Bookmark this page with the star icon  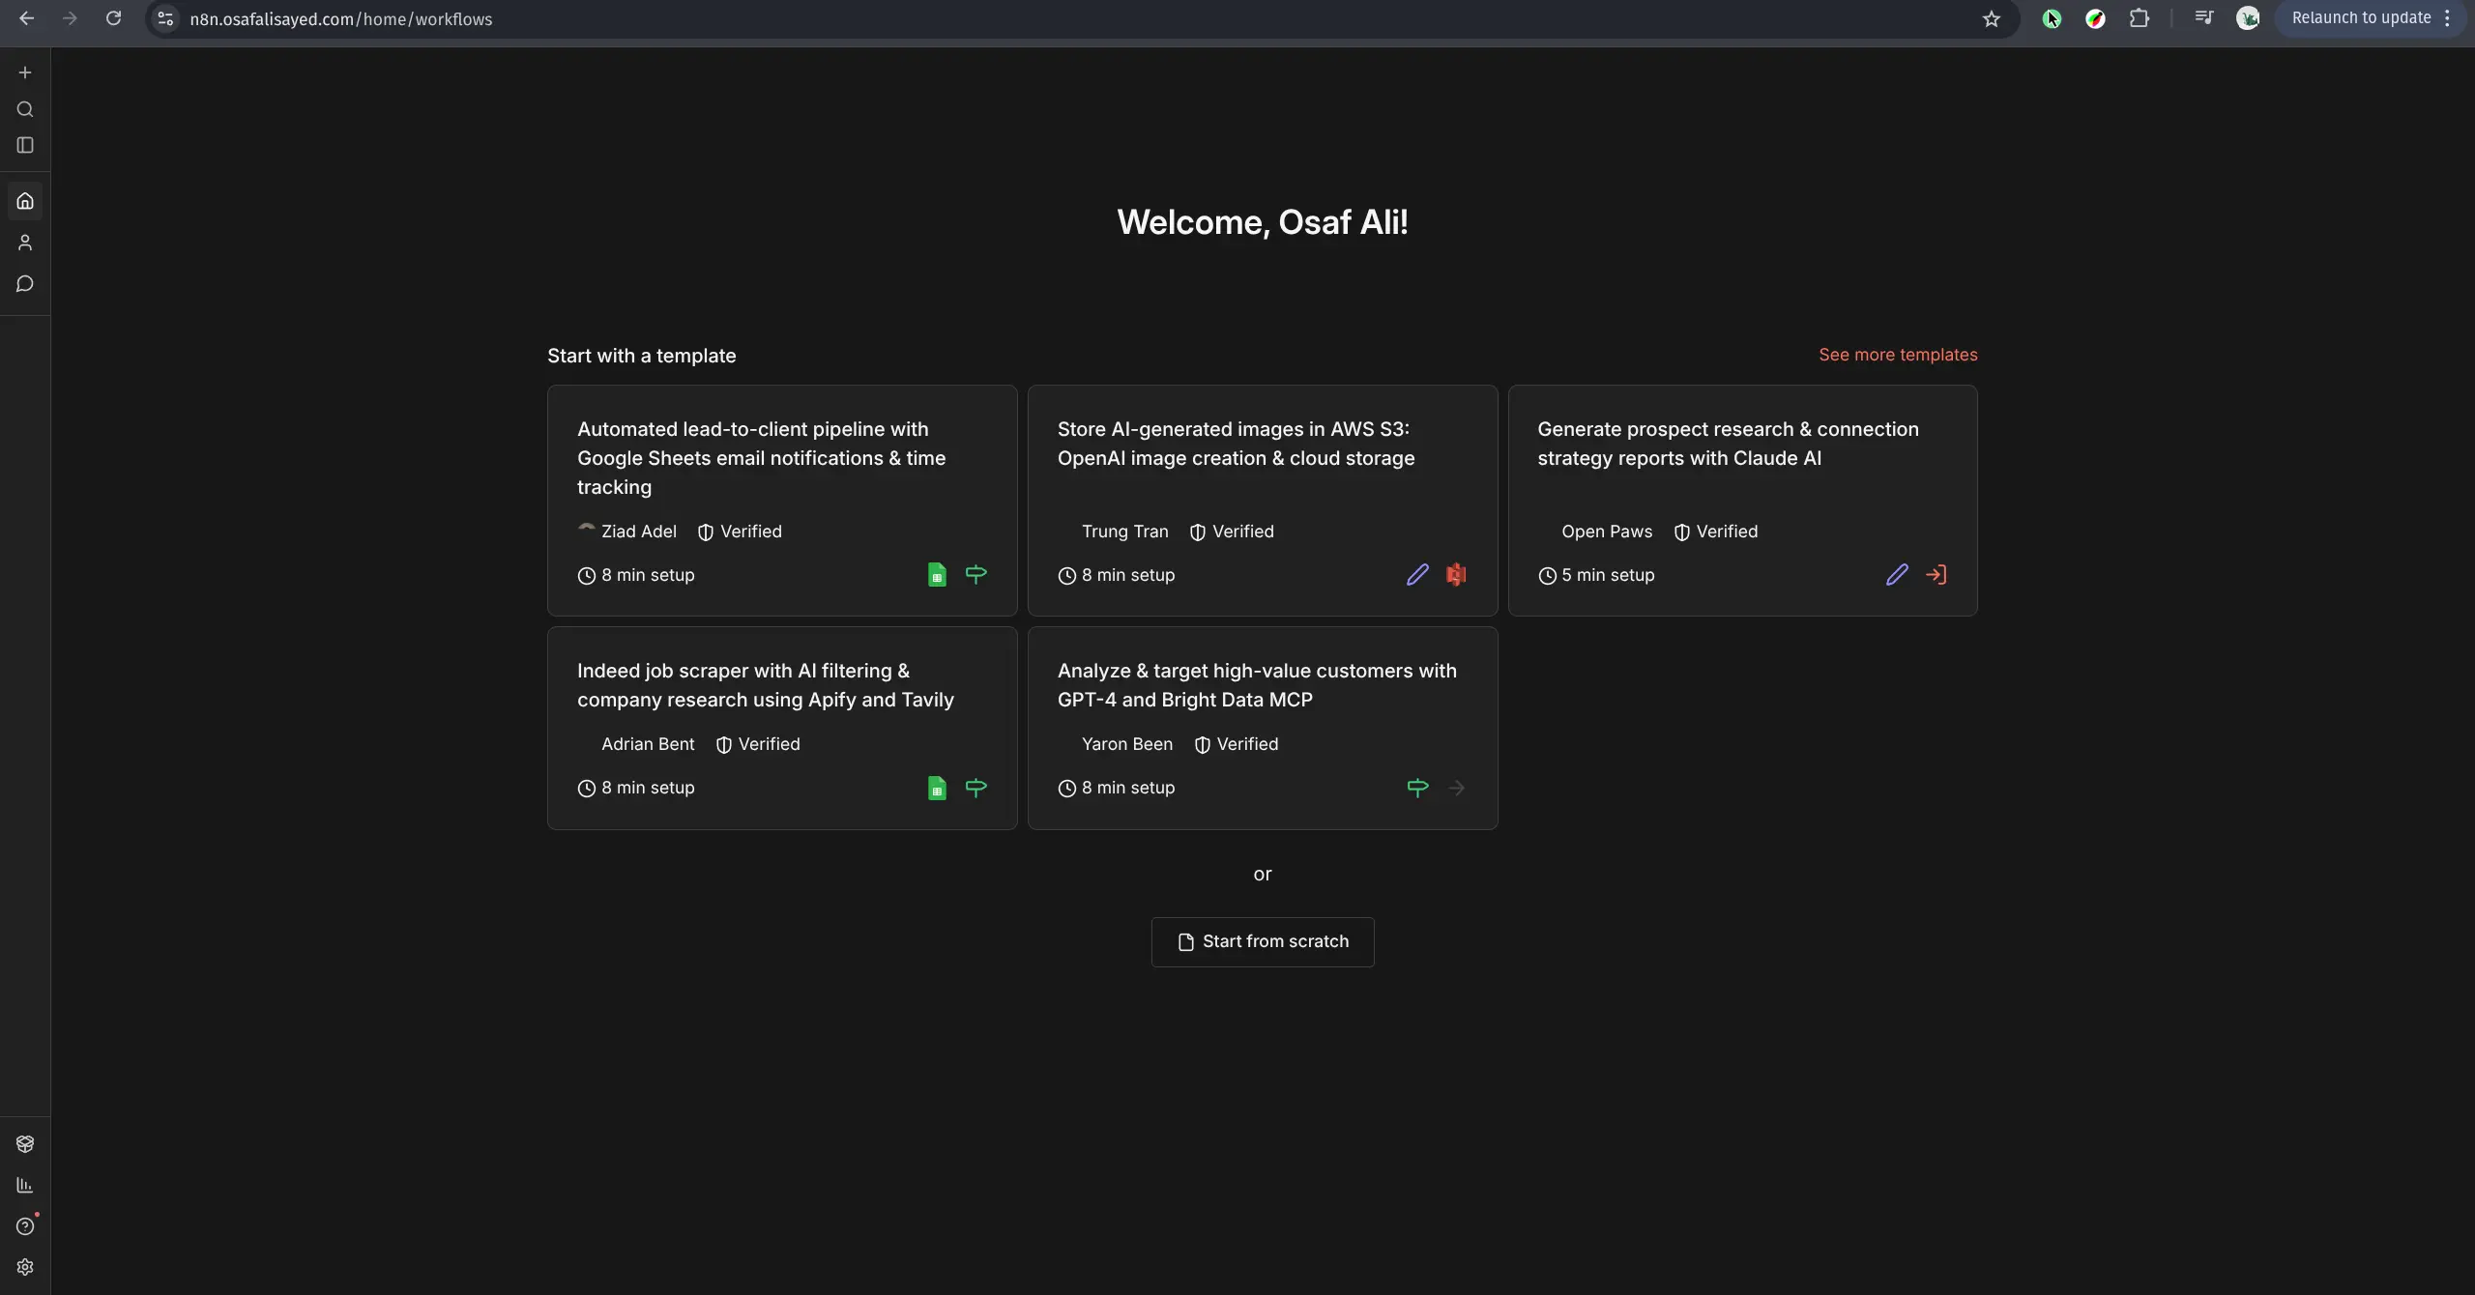coord(1991,18)
